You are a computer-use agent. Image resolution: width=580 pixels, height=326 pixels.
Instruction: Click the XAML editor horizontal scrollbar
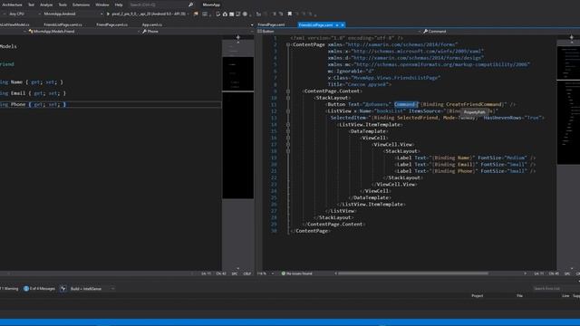coord(413,273)
